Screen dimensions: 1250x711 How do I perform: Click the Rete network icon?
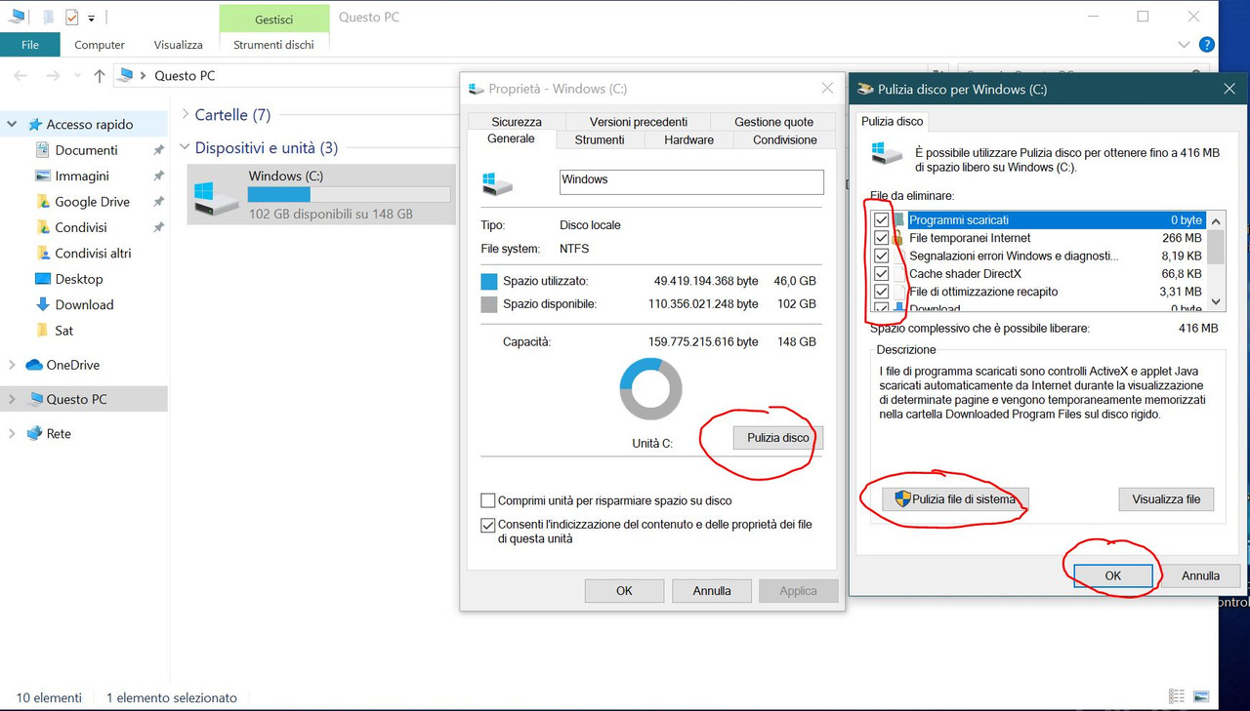(x=35, y=433)
